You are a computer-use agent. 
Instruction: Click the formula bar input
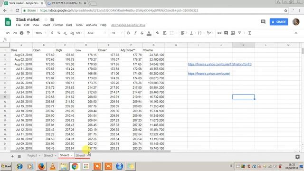pos(156,39)
